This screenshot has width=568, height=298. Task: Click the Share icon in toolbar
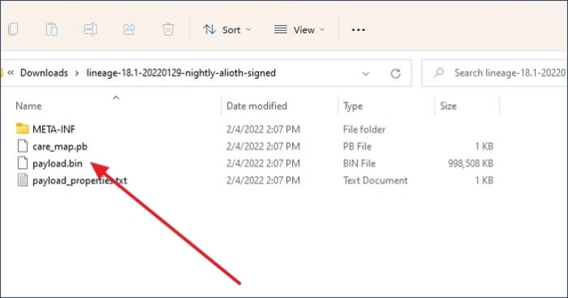[x=129, y=30]
